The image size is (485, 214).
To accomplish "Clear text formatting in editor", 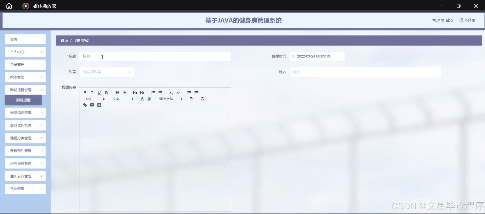I will pos(202,99).
